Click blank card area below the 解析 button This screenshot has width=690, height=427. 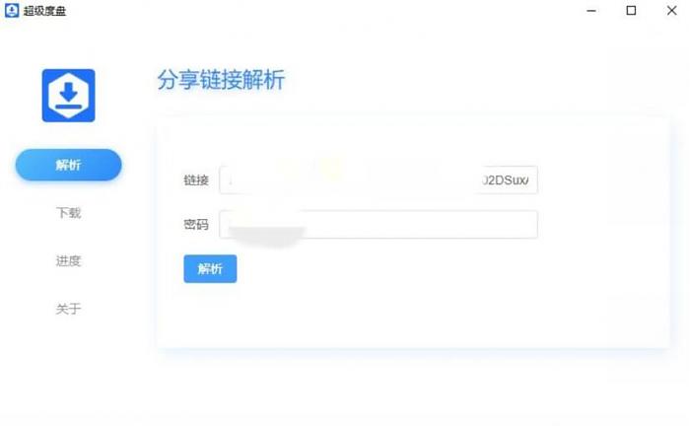413,315
